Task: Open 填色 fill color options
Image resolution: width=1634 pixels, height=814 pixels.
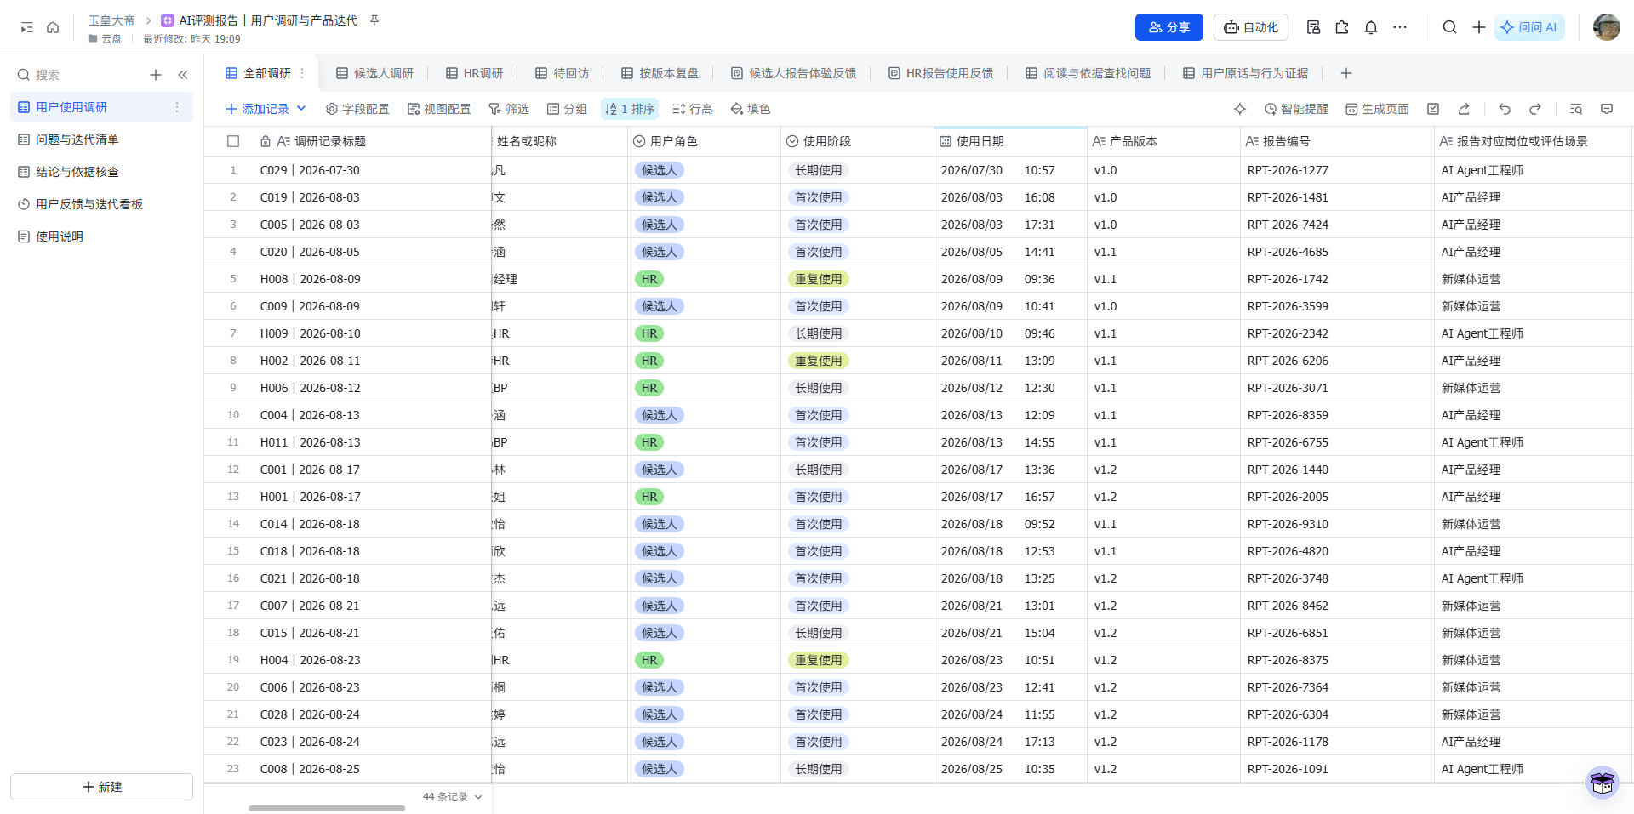Action: pyautogui.click(x=751, y=109)
